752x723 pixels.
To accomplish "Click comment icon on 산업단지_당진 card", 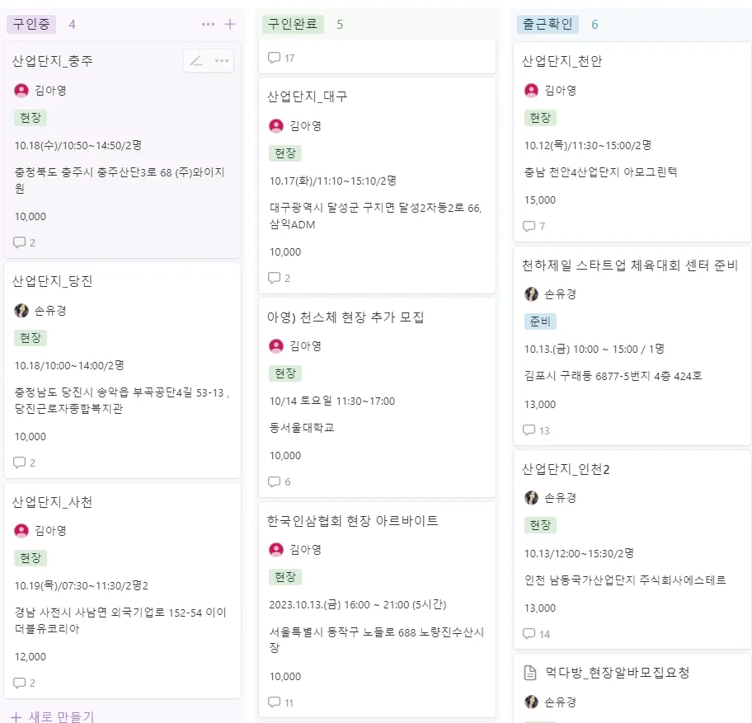I will coord(20,462).
